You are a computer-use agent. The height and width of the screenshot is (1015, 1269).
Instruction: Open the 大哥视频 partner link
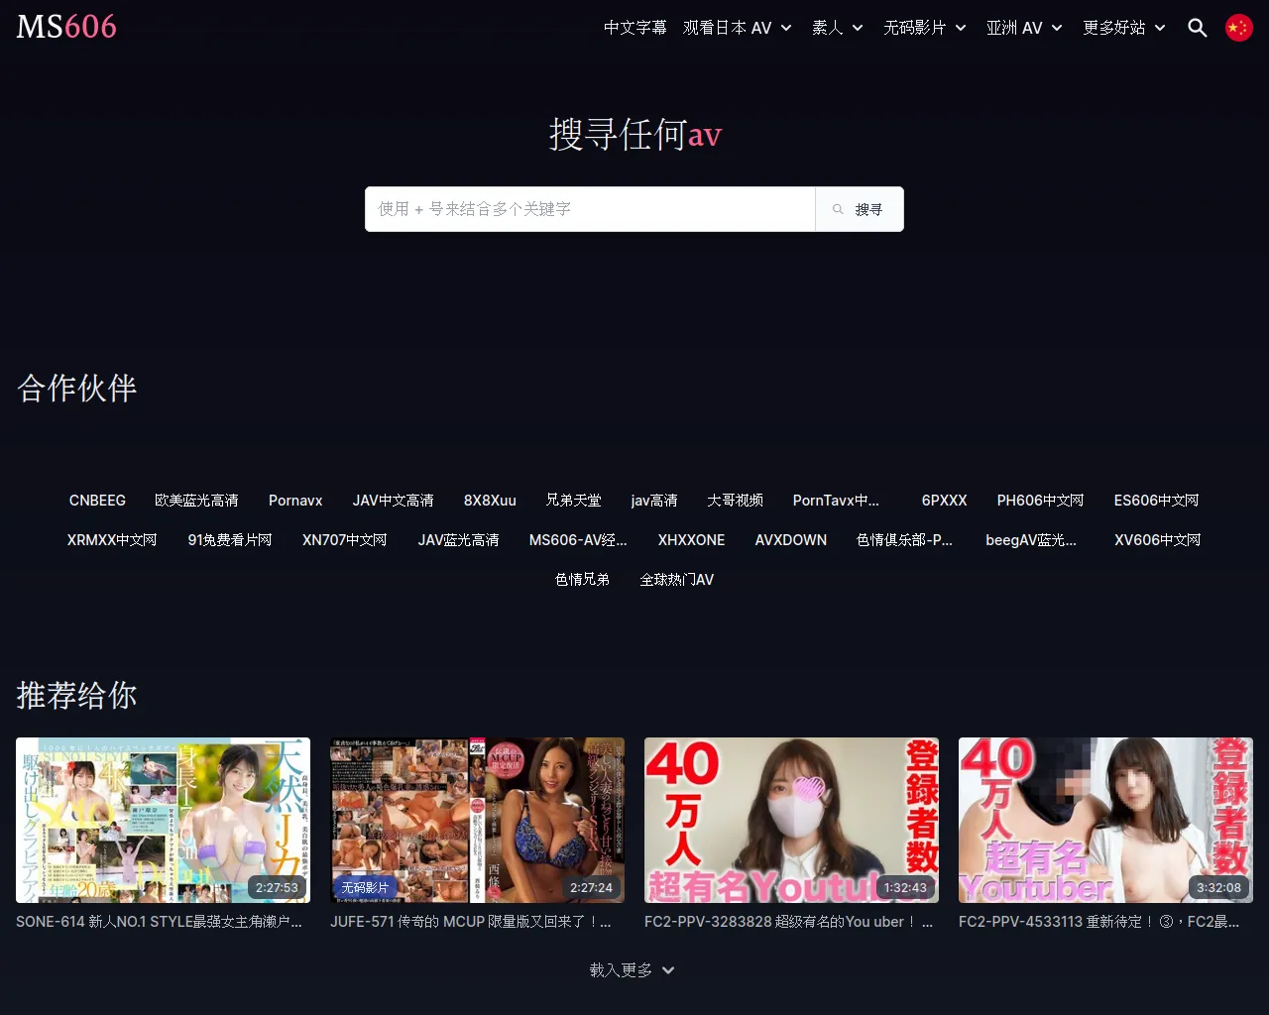click(736, 501)
